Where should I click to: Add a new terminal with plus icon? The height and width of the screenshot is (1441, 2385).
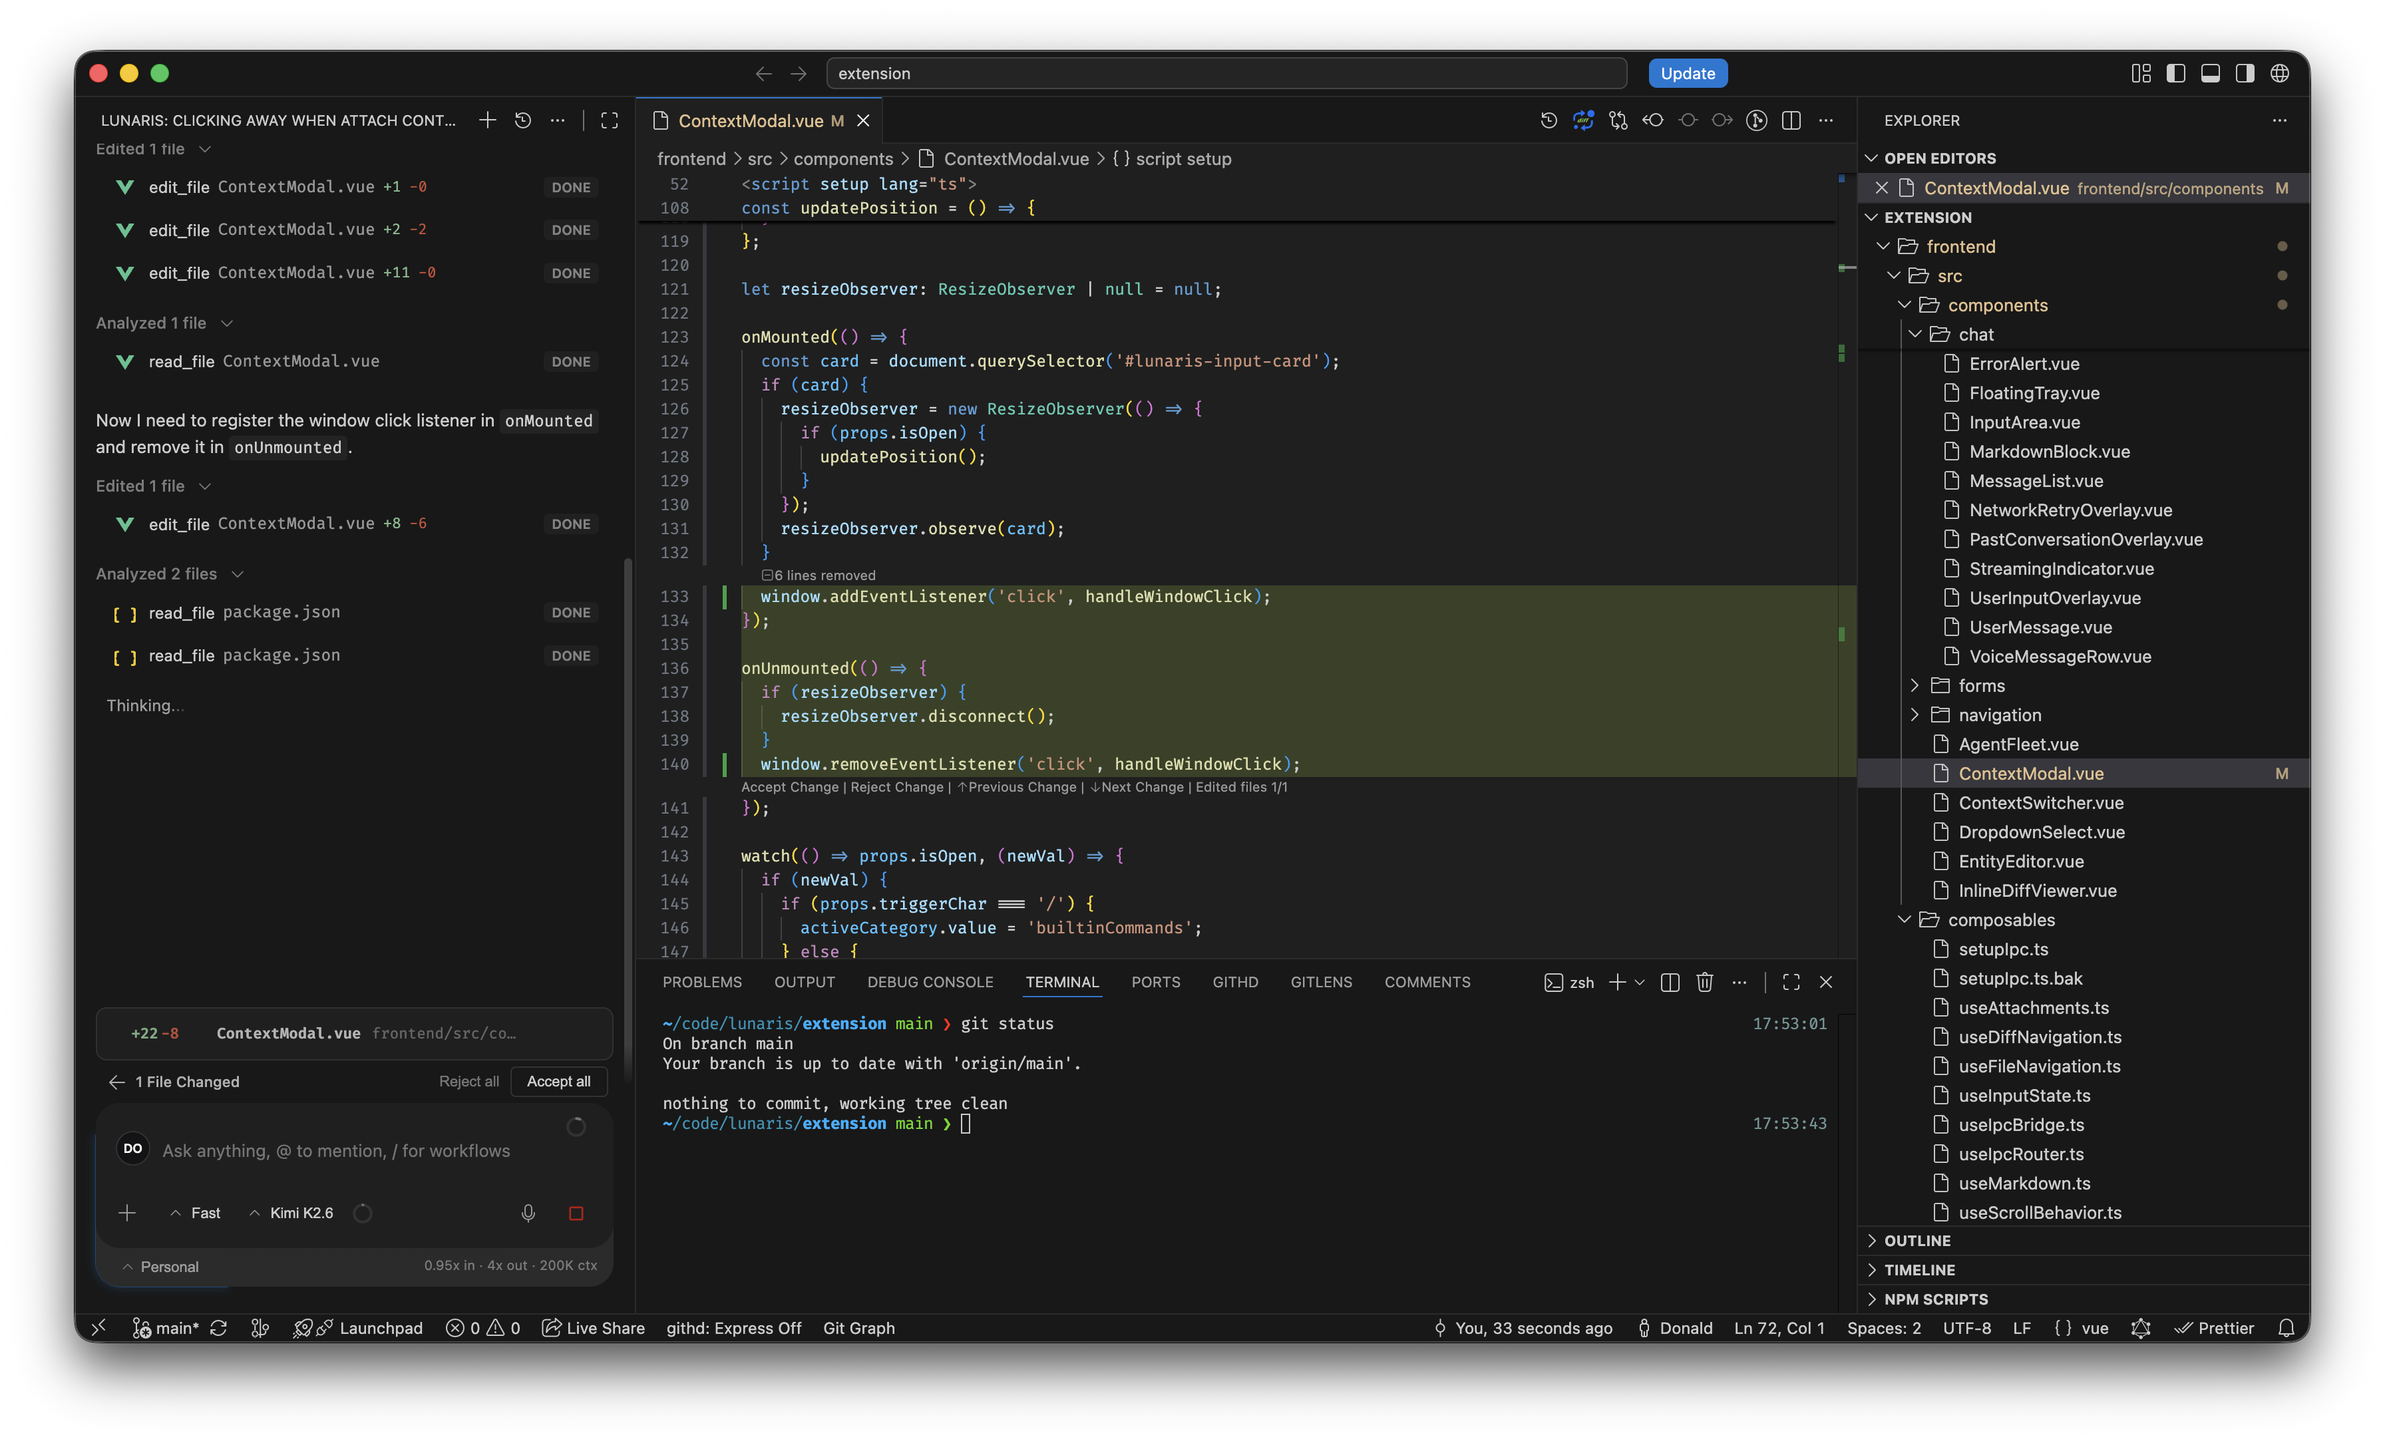coord(1616,982)
